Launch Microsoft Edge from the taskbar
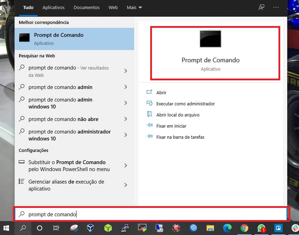 [227, 228]
